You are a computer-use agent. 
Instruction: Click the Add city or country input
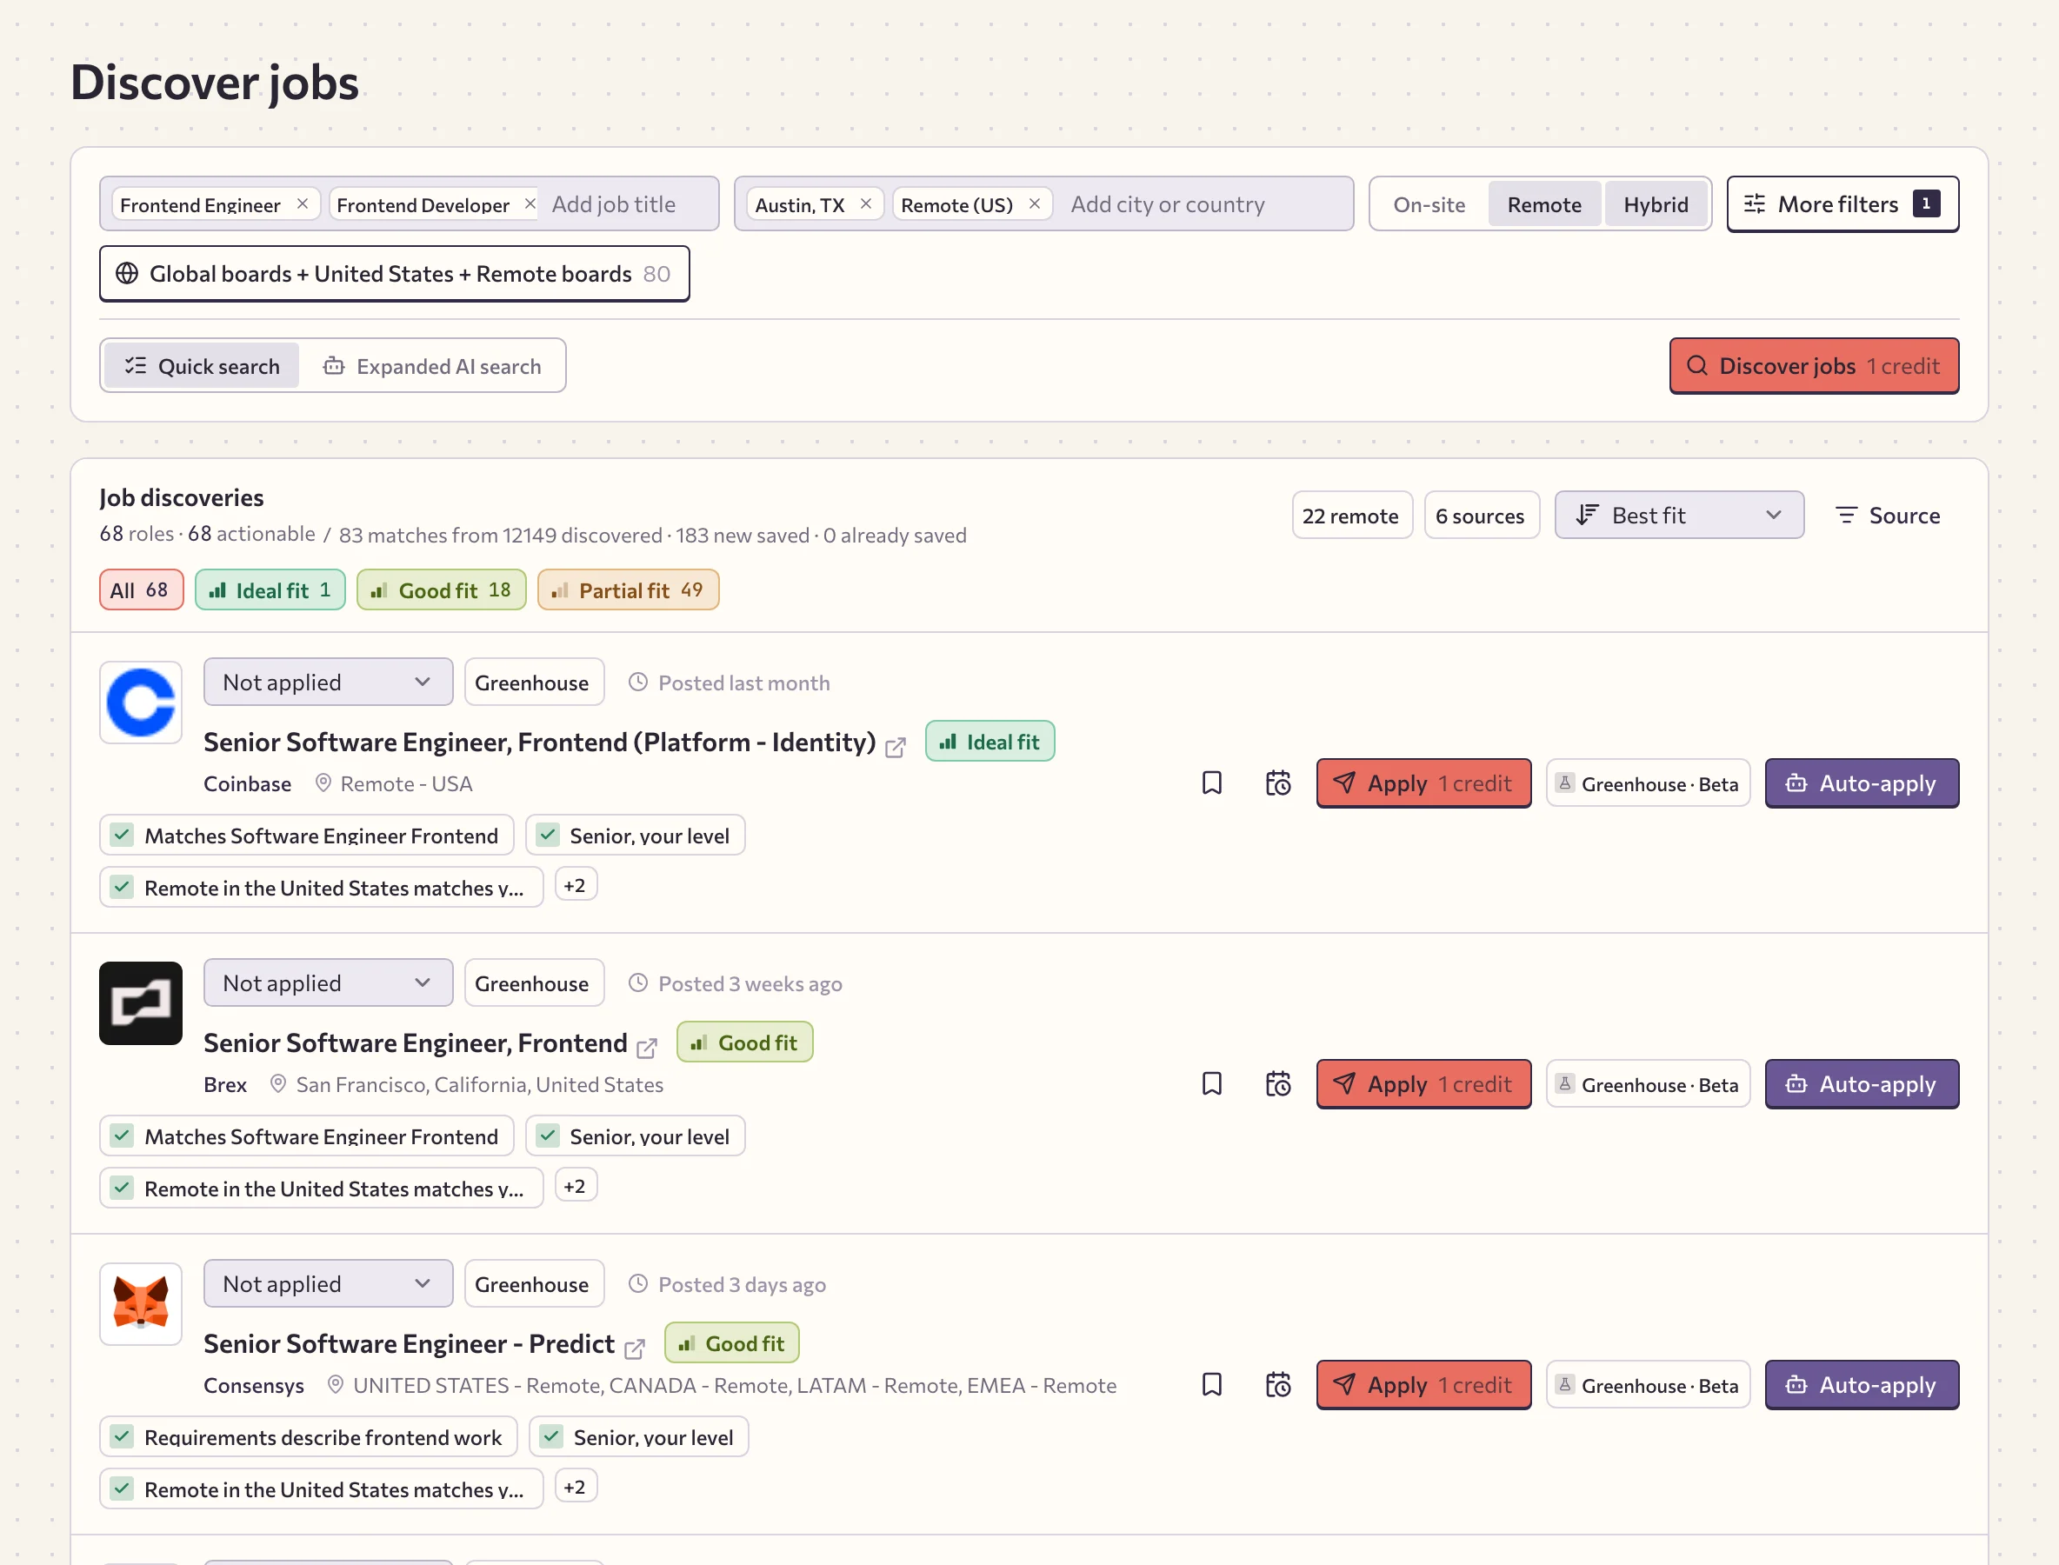(x=1202, y=204)
